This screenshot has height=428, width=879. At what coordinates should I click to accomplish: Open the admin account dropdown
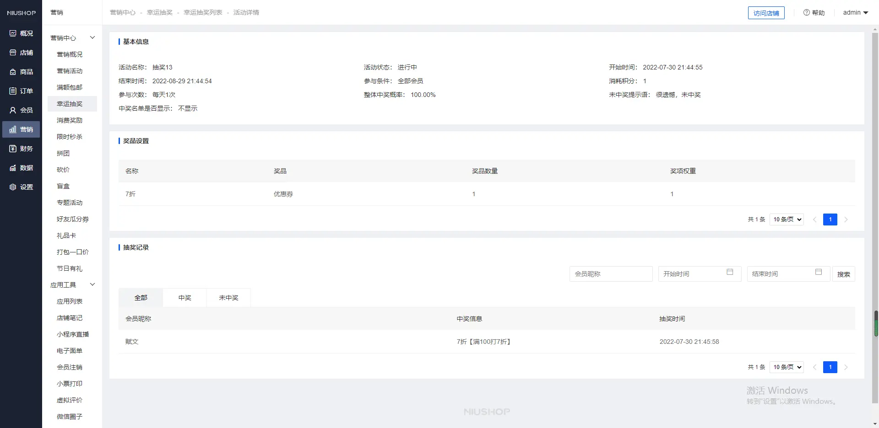point(855,13)
